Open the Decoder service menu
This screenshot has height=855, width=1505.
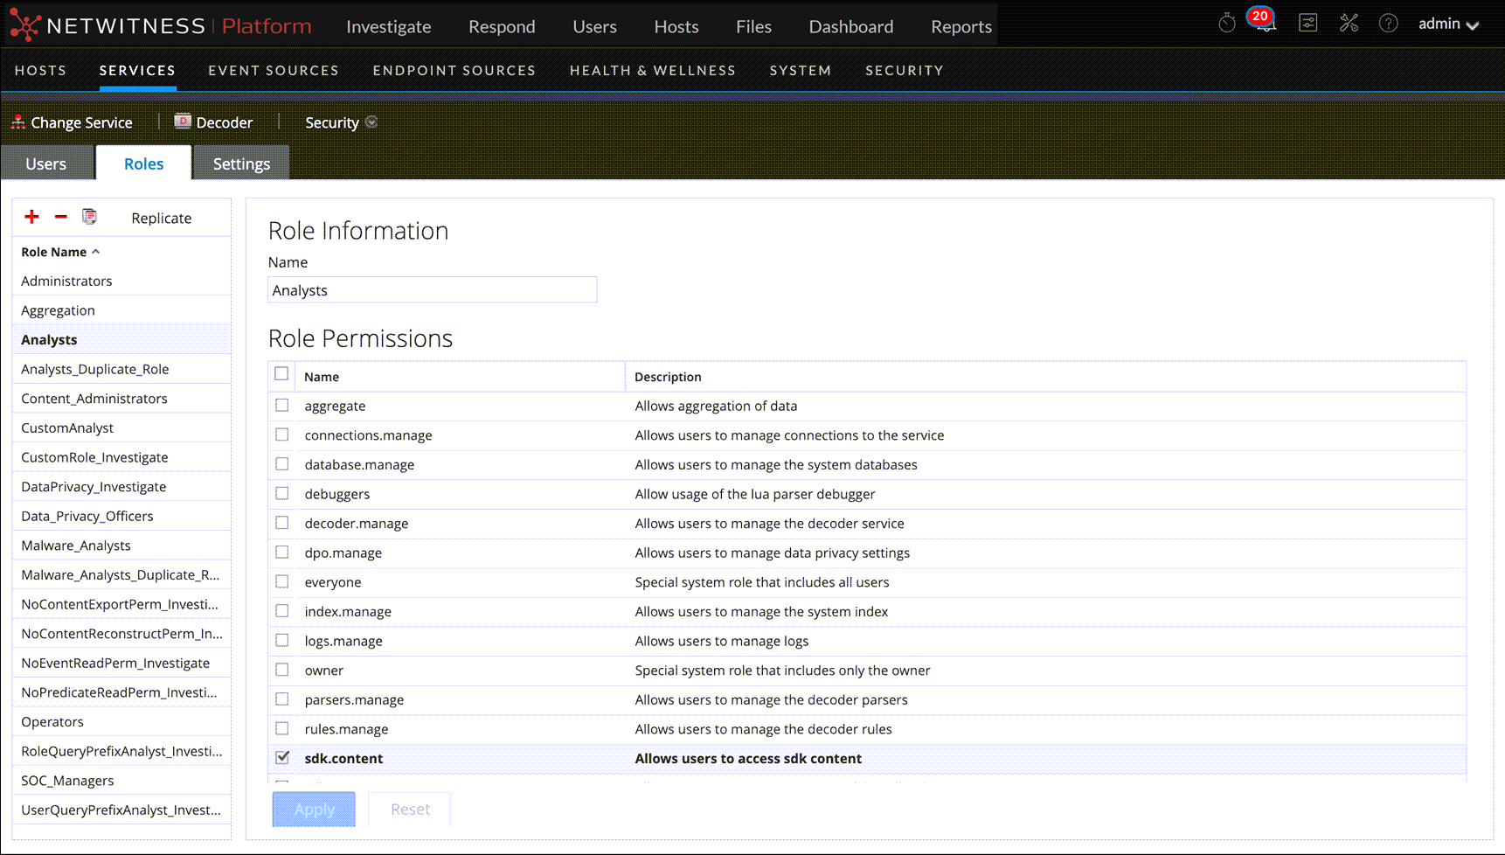pos(214,123)
